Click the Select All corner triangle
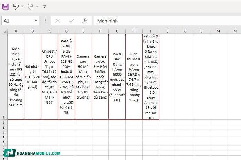Image resolution: width=241 pixels, height=160 pixels. 5,32
